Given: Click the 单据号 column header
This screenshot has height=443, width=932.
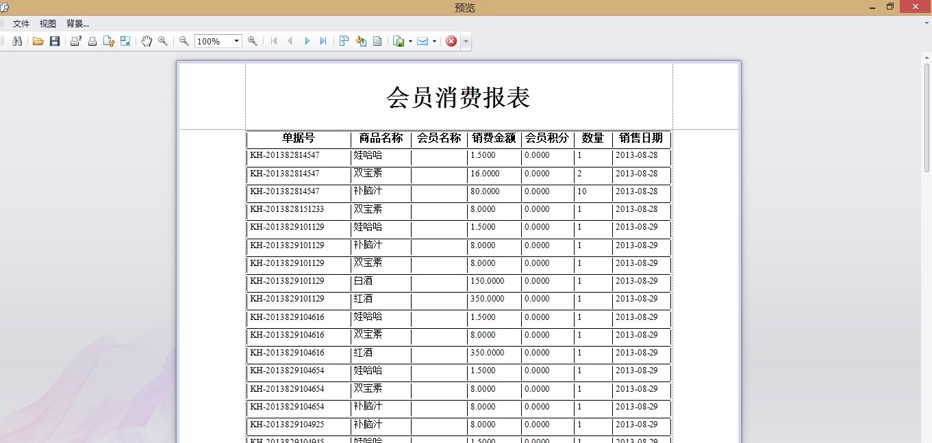Looking at the screenshot, I should pos(299,138).
